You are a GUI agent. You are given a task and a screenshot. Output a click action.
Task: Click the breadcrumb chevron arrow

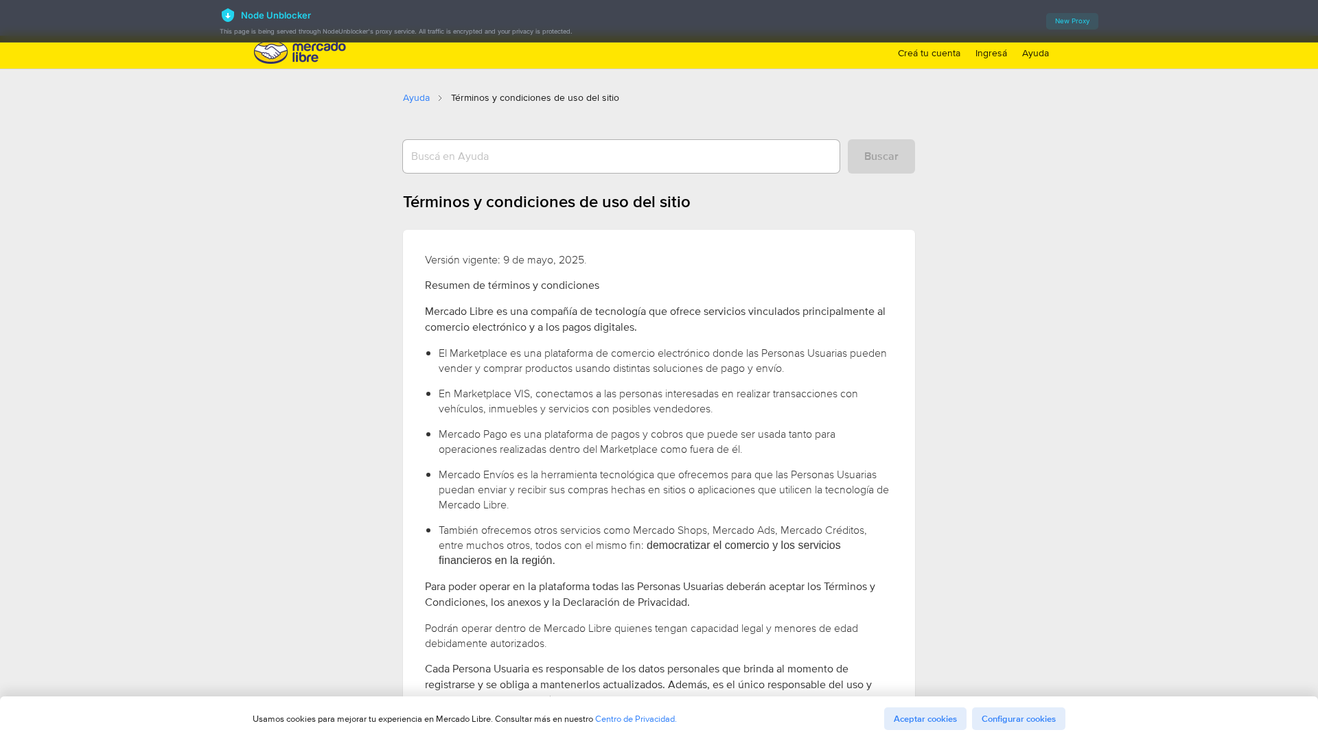tap(440, 98)
